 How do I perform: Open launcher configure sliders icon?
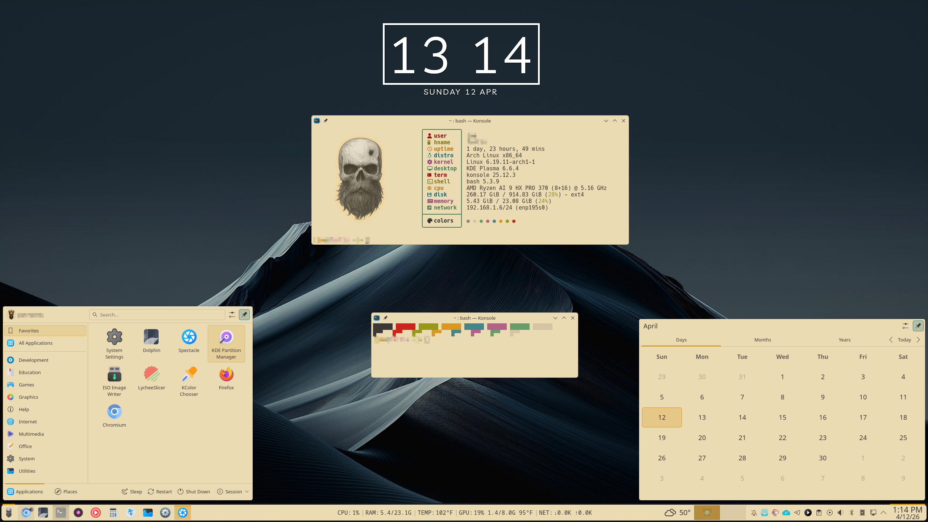(232, 315)
